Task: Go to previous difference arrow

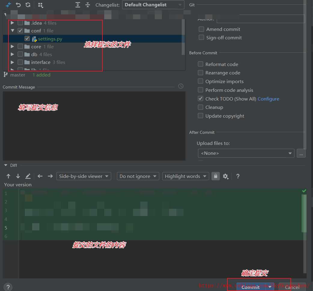Action: click(8, 176)
